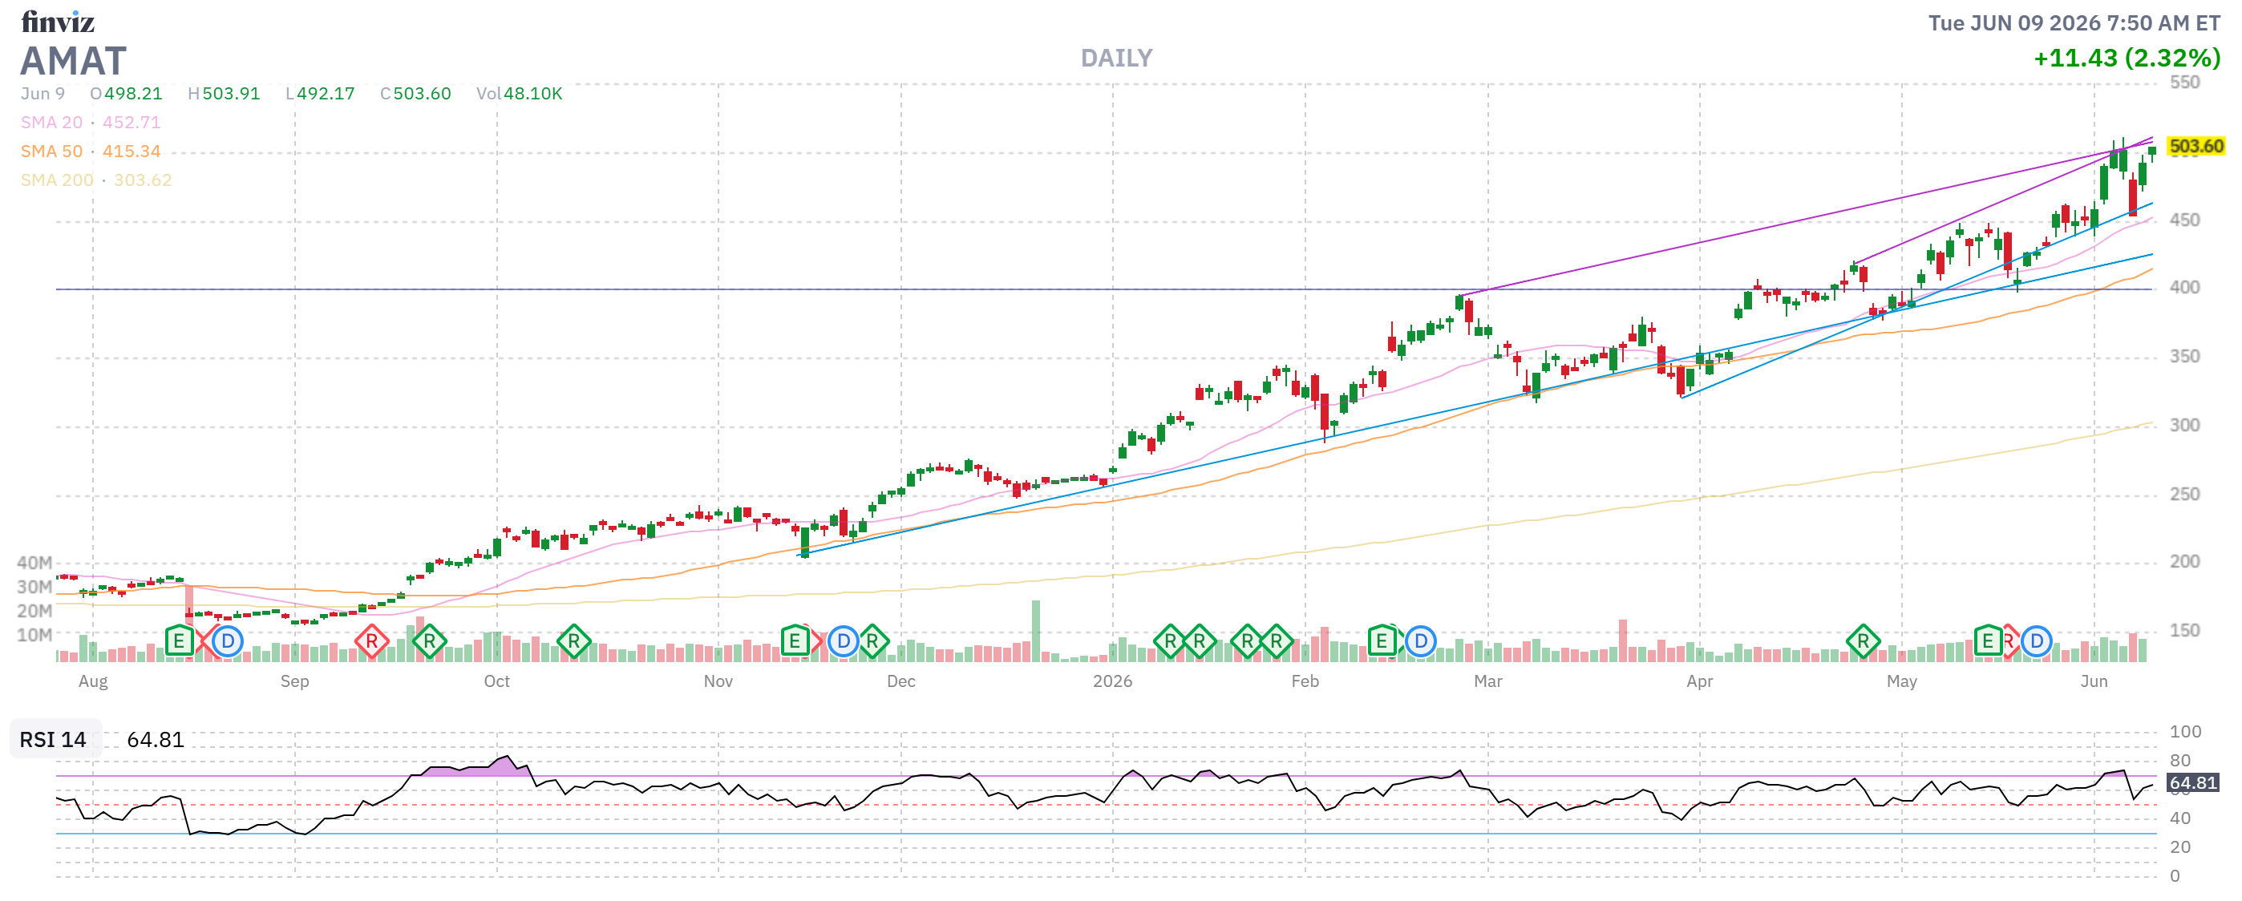Image resolution: width=2242 pixels, height=901 pixels.
Task: Open the August earnings marker
Action: coord(180,642)
